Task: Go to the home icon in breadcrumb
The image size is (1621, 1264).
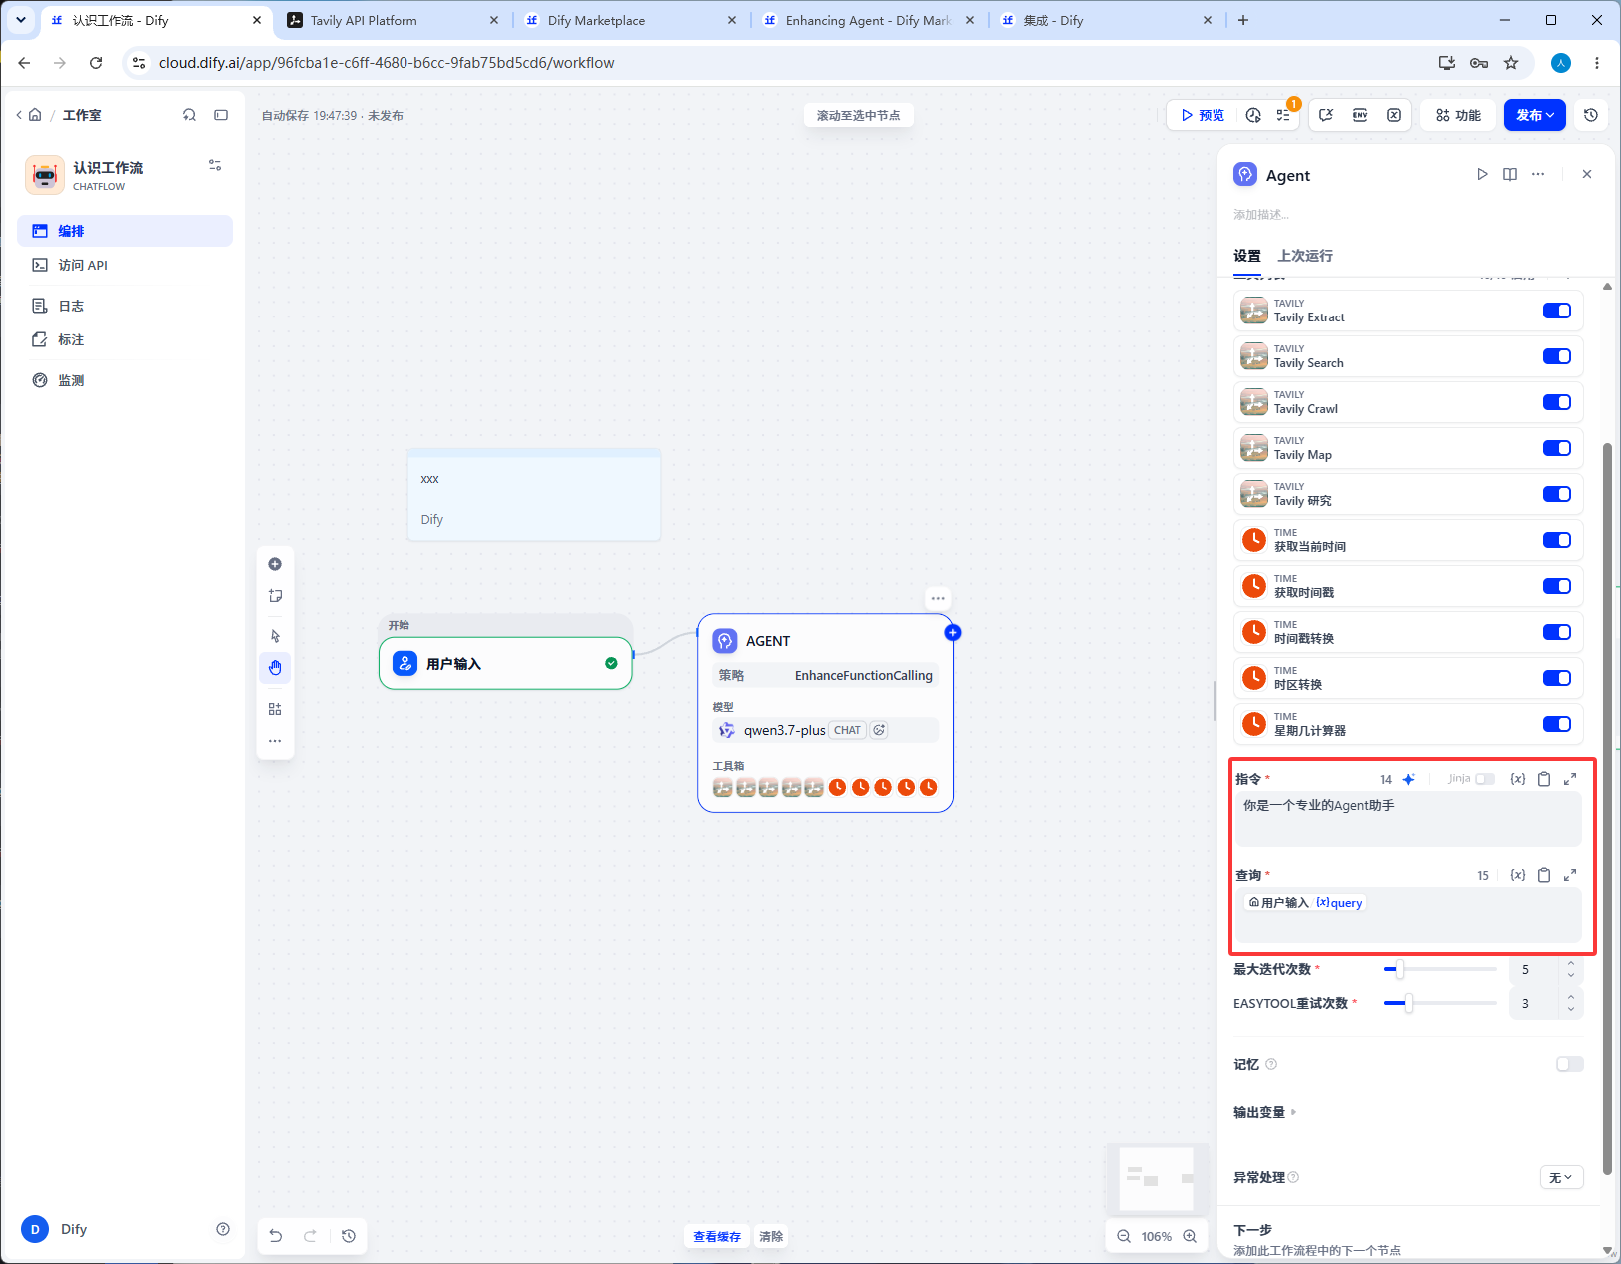Action: coord(35,115)
